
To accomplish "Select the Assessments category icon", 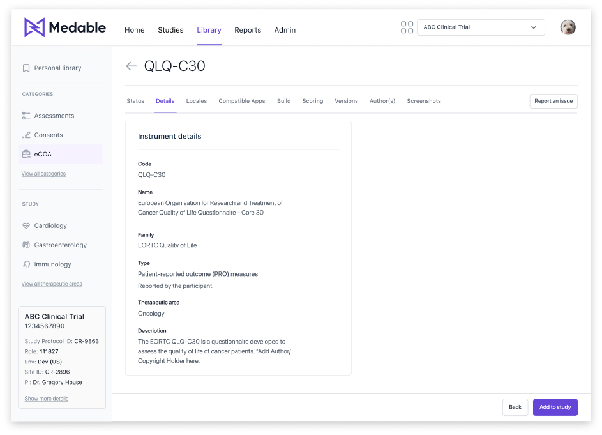I will pyautogui.click(x=26, y=116).
